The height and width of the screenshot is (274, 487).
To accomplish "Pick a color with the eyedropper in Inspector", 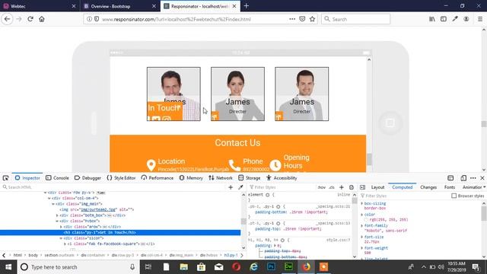I will [x=240, y=187].
